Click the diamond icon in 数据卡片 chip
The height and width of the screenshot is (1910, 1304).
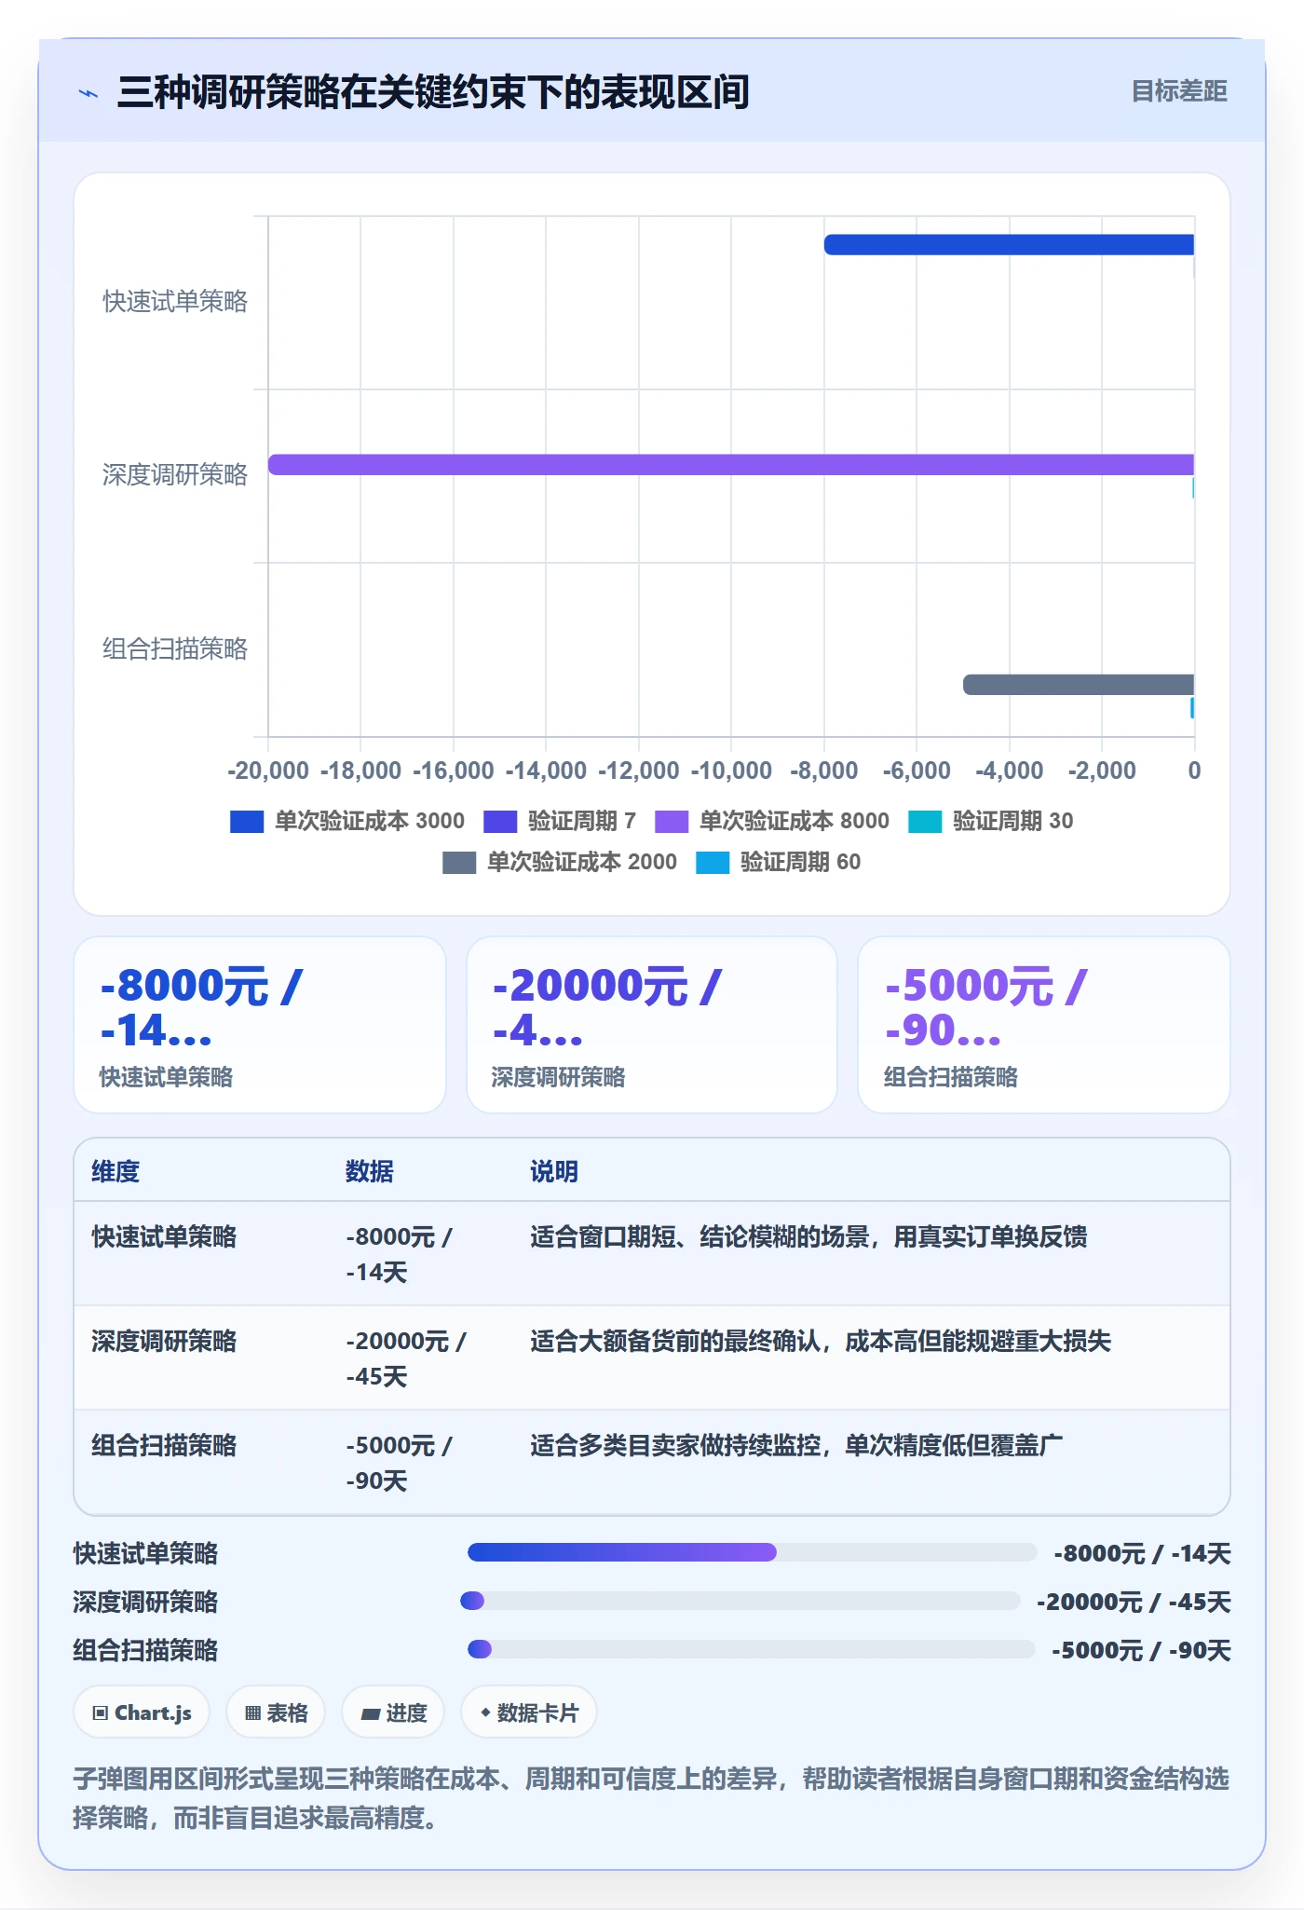(x=485, y=1712)
